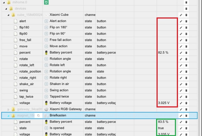Delete the devices folder
This screenshot has height=136, width=202.
186,9
